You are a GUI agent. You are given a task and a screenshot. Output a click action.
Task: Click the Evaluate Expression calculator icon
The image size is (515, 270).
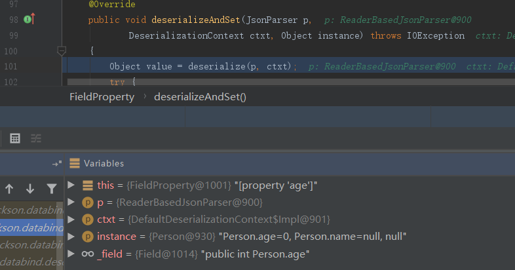tap(15, 138)
